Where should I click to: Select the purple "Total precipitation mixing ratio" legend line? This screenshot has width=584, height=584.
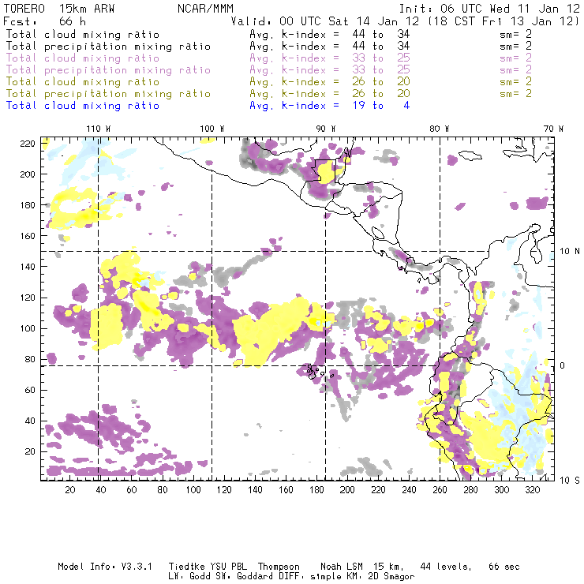pos(108,70)
